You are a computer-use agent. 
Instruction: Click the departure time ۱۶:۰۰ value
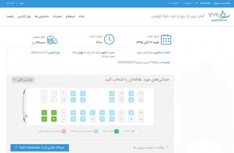99,43
